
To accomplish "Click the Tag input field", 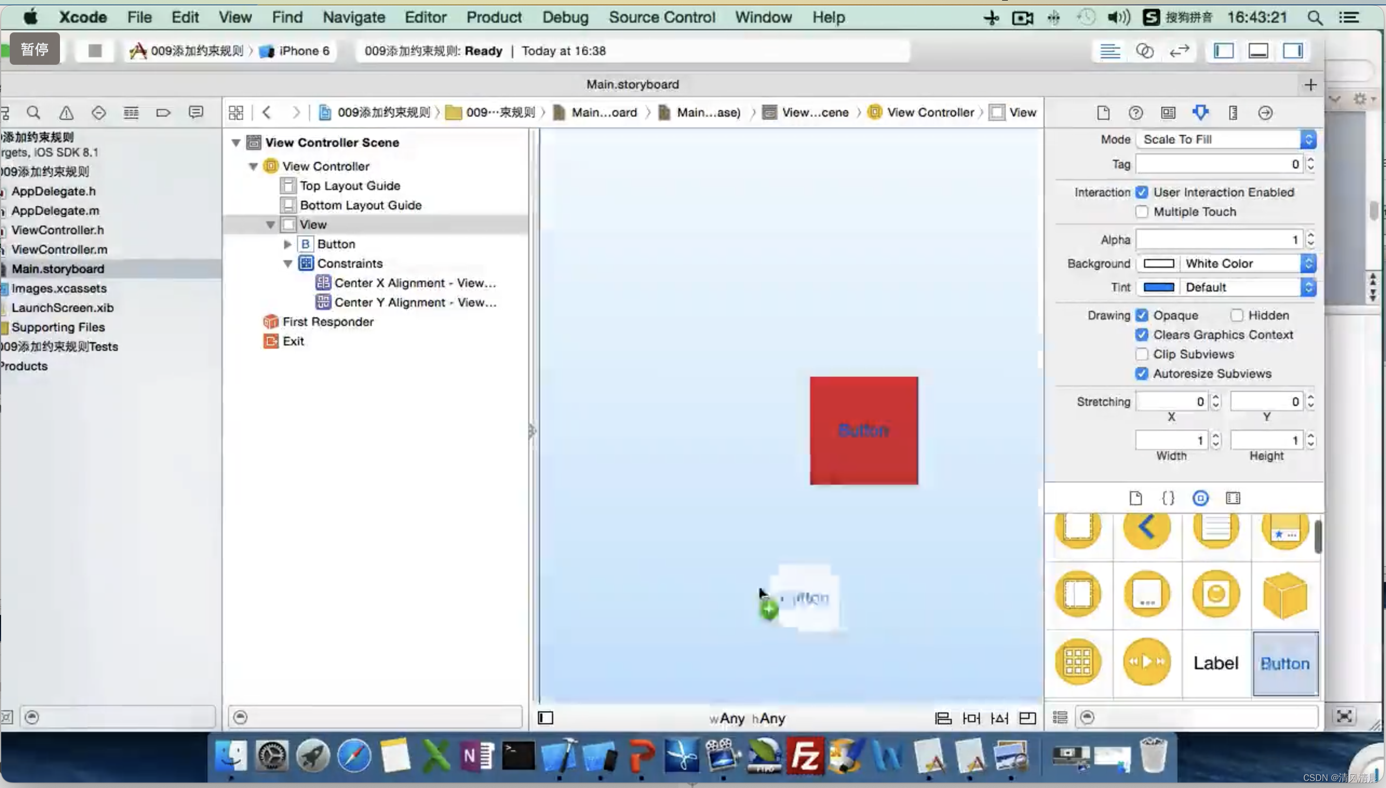I will click(1219, 164).
